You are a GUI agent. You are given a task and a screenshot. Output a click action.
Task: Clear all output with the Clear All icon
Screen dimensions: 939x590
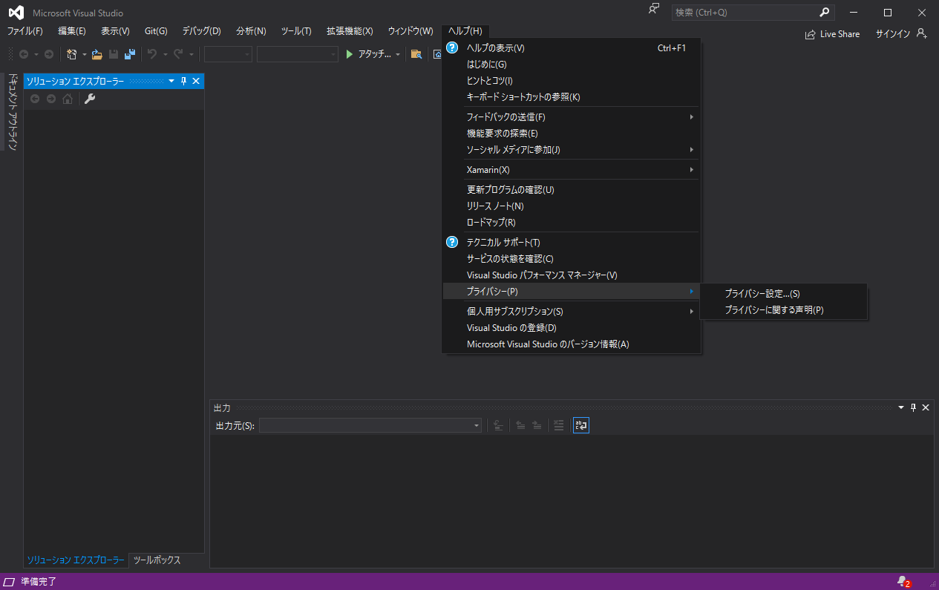(558, 425)
